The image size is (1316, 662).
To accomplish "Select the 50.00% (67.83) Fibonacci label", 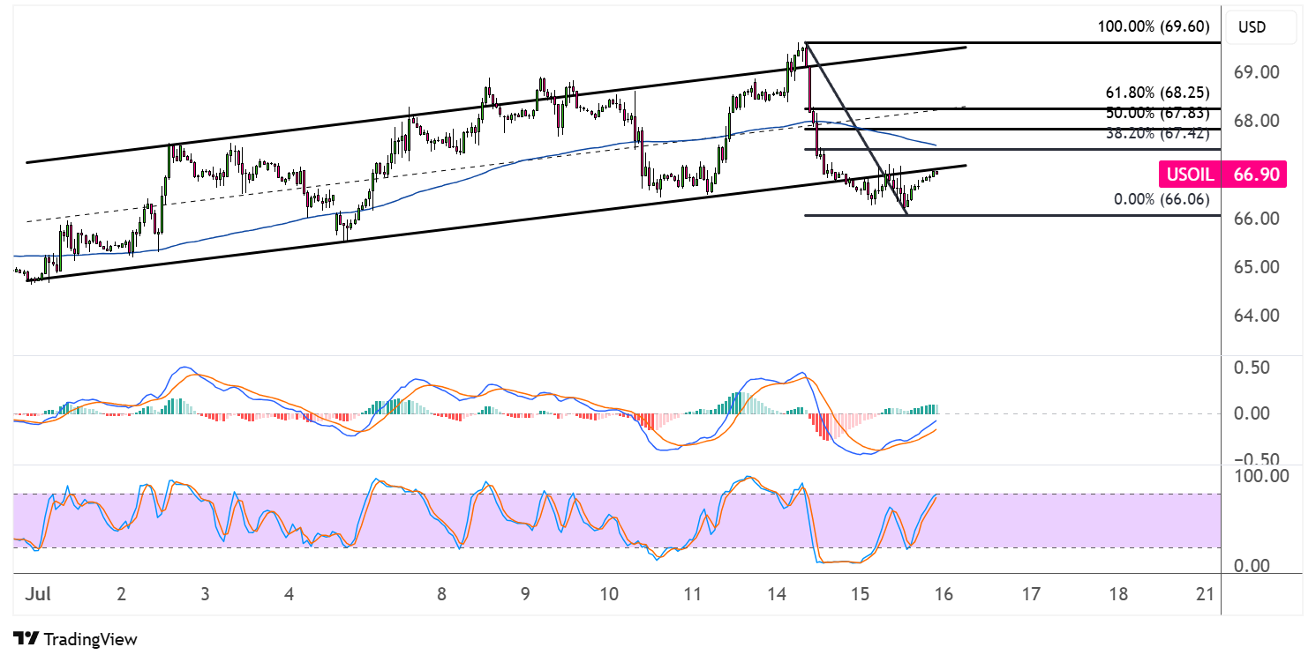I will coord(1157,113).
